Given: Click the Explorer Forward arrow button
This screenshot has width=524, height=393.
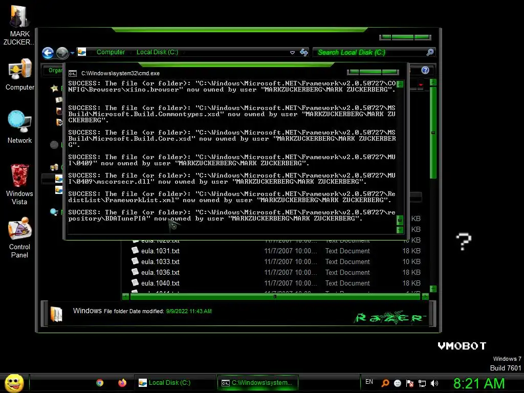Looking at the screenshot, I should click(62, 53).
